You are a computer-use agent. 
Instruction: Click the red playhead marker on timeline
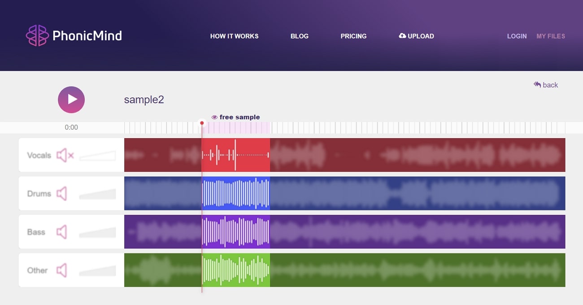pyautogui.click(x=202, y=123)
